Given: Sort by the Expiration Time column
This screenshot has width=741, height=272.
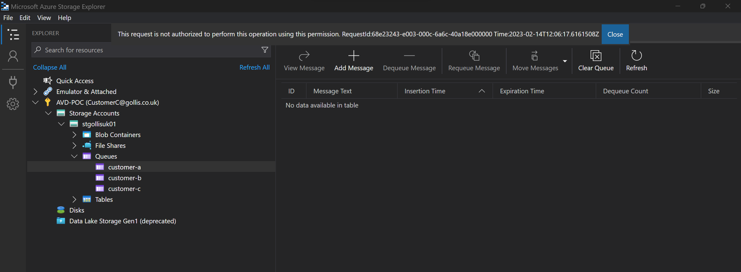Looking at the screenshot, I should click(544, 91).
